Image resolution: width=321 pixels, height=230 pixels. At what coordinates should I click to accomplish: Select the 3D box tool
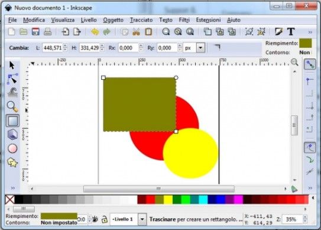[12, 135]
